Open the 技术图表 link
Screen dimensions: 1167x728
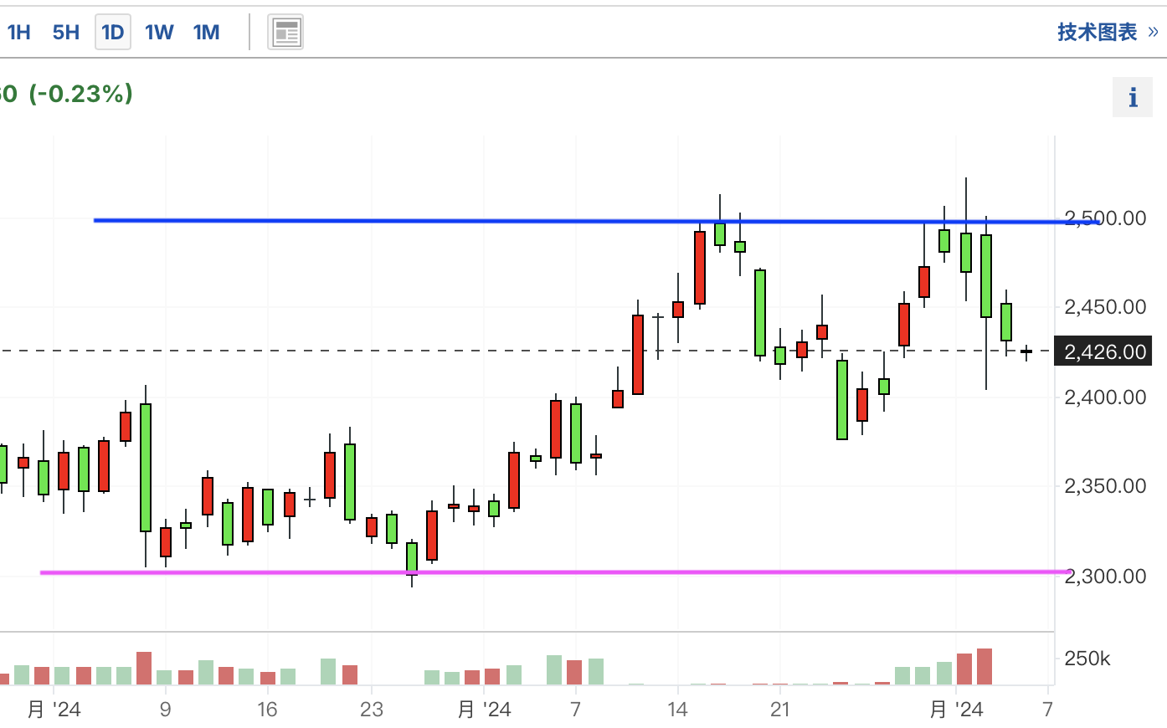[1098, 32]
